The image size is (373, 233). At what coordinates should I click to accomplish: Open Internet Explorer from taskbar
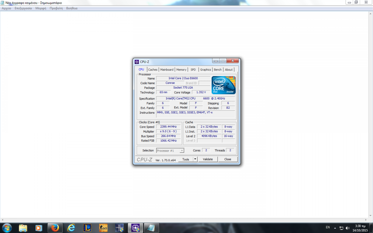pos(71,228)
